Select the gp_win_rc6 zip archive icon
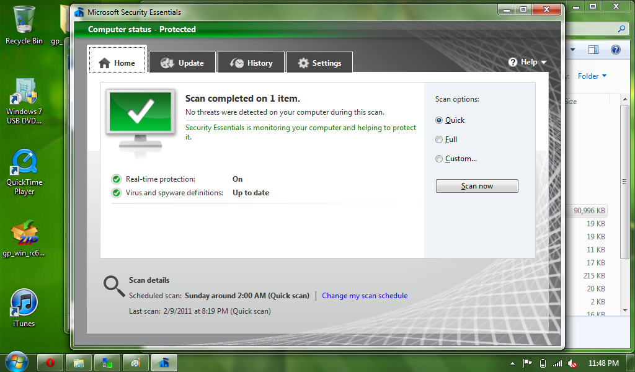The image size is (635, 372). click(24, 238)
